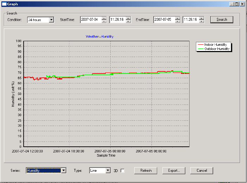Viewport: 247px width, 183px height.
Task: Open the Condition dropdown showing 24 hours
Action: (51, 20)
